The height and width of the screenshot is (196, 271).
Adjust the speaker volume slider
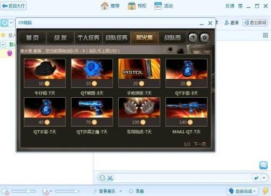click(23, 191)
